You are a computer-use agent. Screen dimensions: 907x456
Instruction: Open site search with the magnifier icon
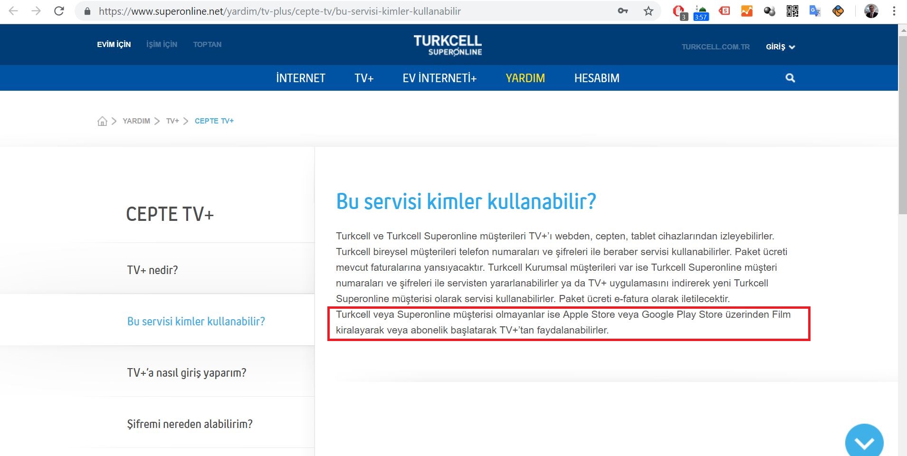790,78
